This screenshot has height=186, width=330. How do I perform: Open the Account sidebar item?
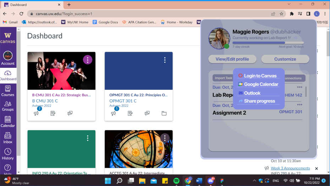point(8,58)
